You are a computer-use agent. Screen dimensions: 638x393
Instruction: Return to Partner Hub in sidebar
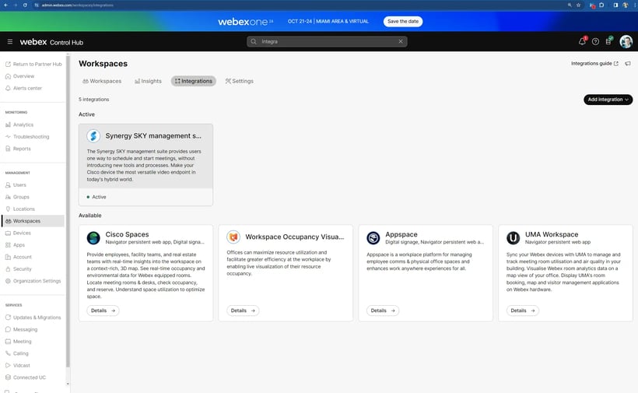pos(33,64)
